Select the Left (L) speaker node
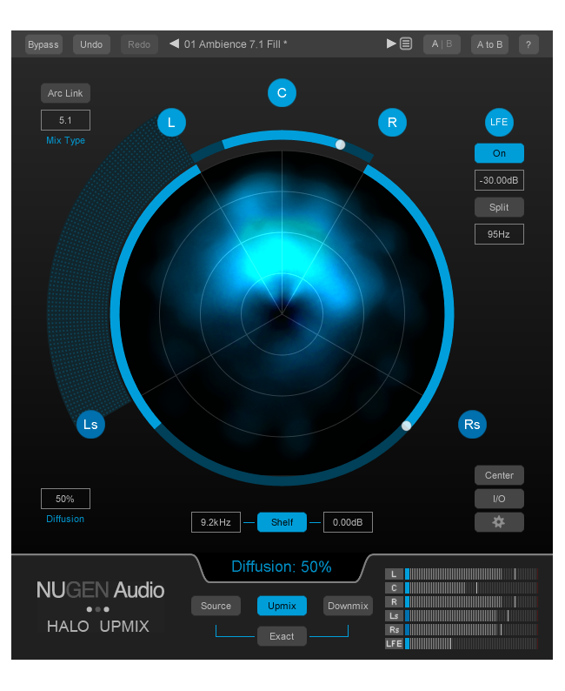Screen dimensions: 565x691 (171, 122)
